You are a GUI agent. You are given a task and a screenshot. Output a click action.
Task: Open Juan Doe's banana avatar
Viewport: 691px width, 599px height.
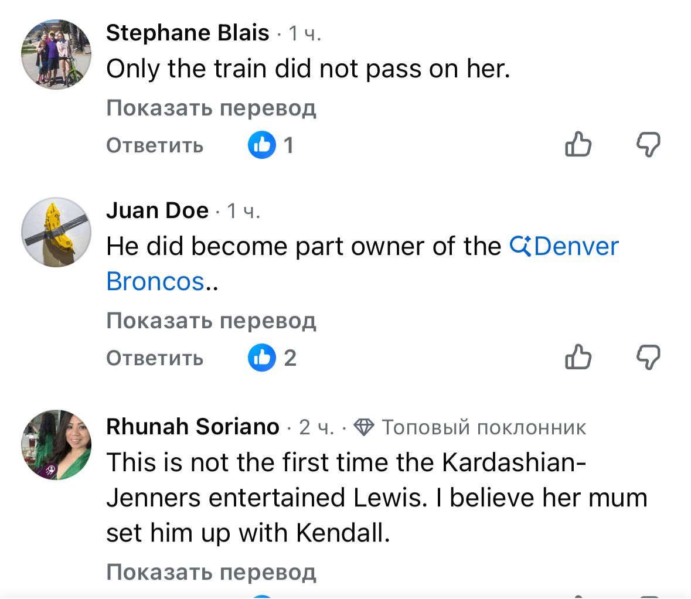click(56, 233)
